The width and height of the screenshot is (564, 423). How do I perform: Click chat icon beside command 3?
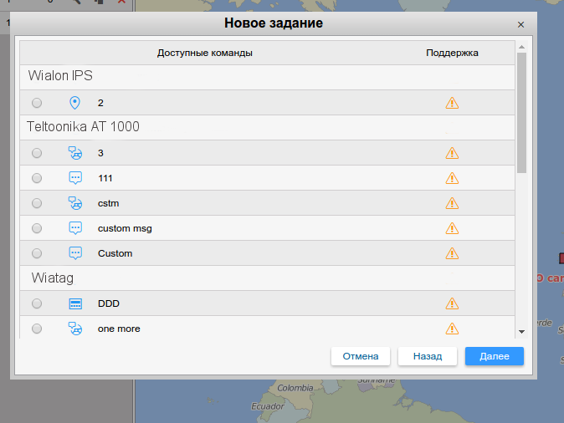pos(75,153)
